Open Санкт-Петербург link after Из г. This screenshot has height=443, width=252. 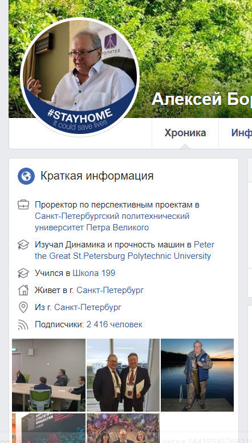tap(88, 307)
